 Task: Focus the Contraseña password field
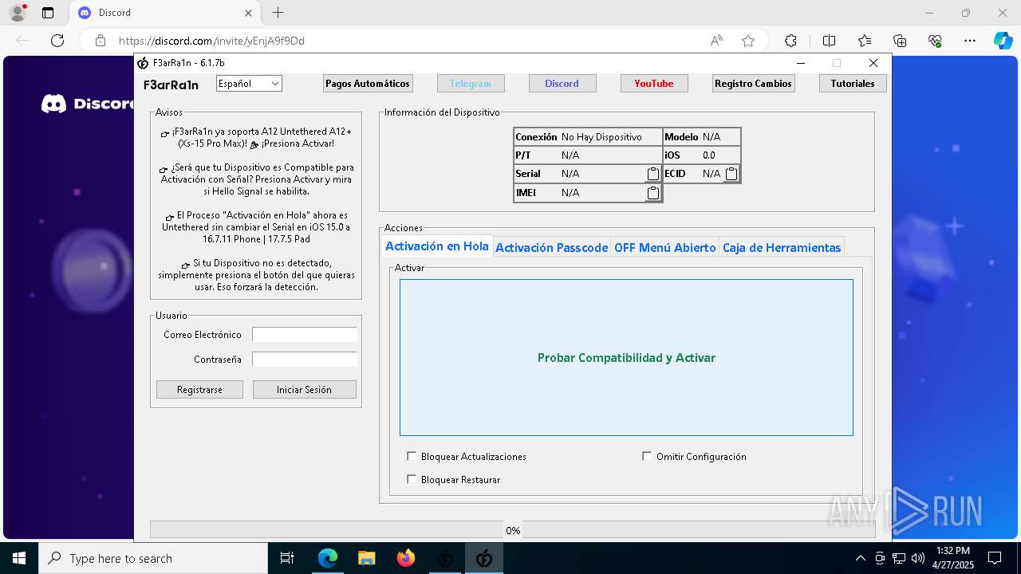305,360
